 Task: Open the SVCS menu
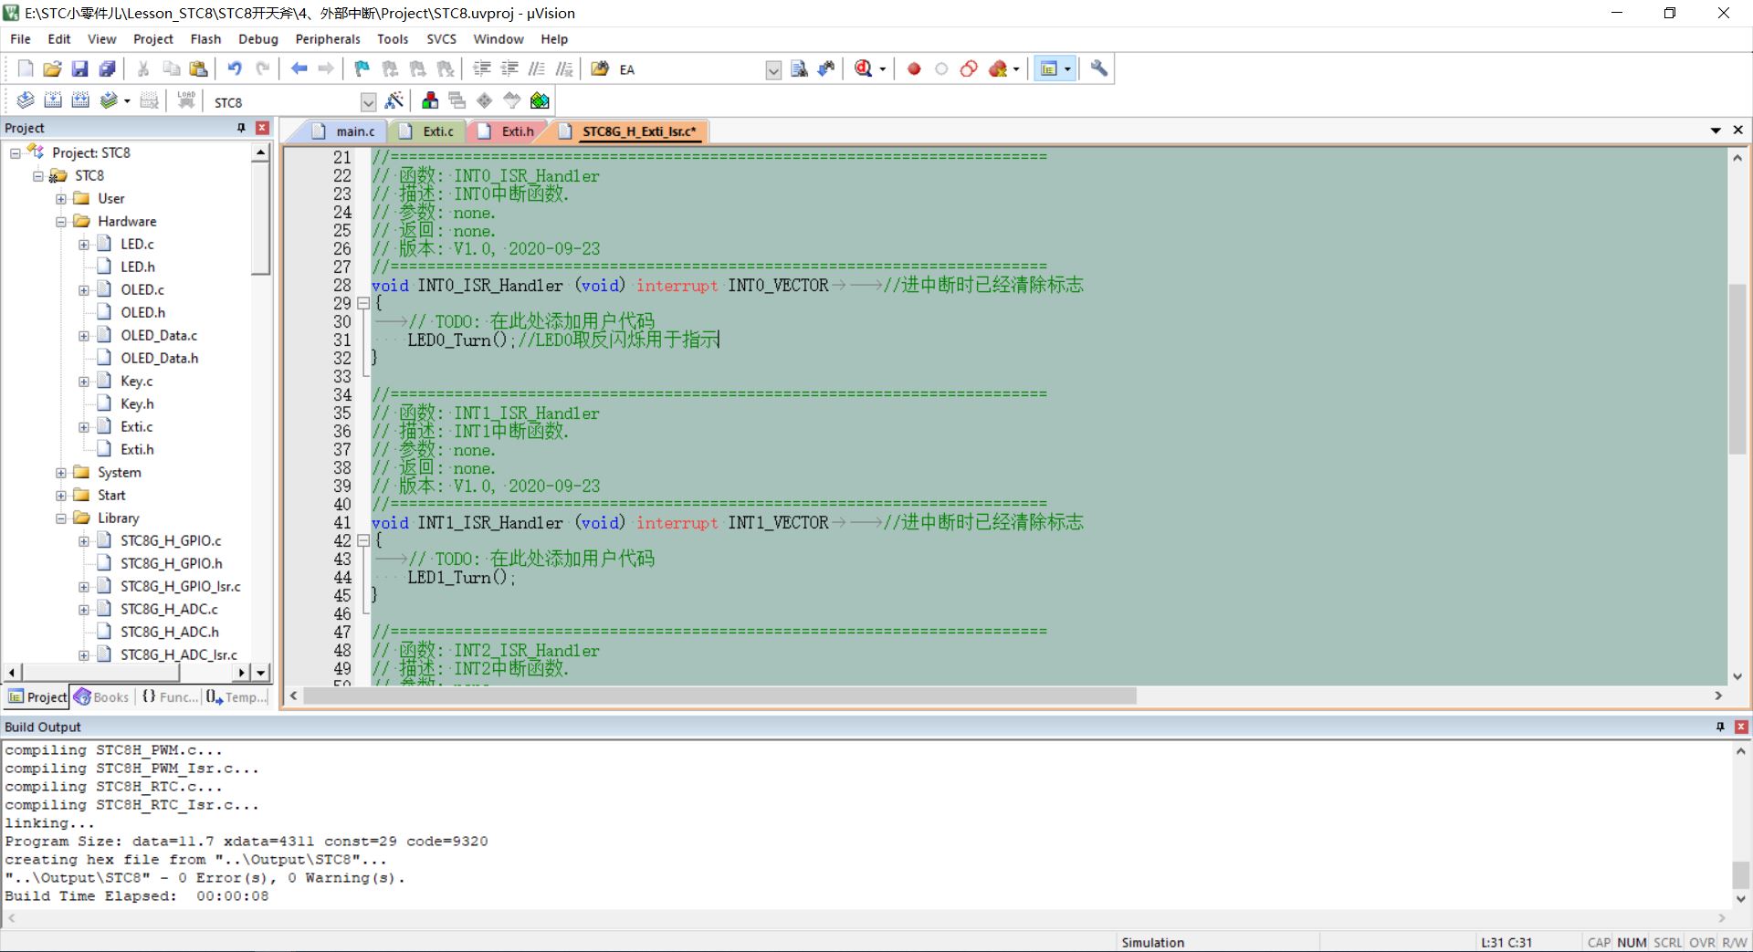pos(441,39)
